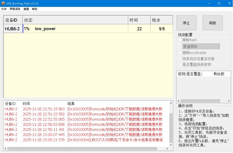Toggle 是否覆盖烧录密钥 checkbox
The width and height of the screenshot is (233, 153).
pyautogui.click(x=180, y=65)
